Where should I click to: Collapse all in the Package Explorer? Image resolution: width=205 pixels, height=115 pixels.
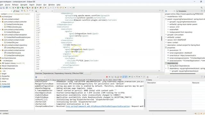pyautogui.click(x=22, y=11)
